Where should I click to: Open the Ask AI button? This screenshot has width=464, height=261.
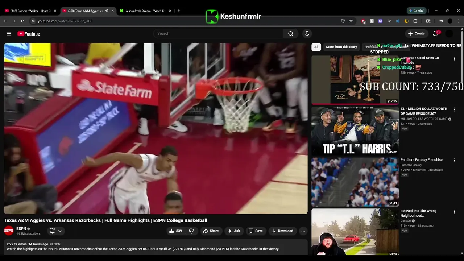[x=233, y=231]
